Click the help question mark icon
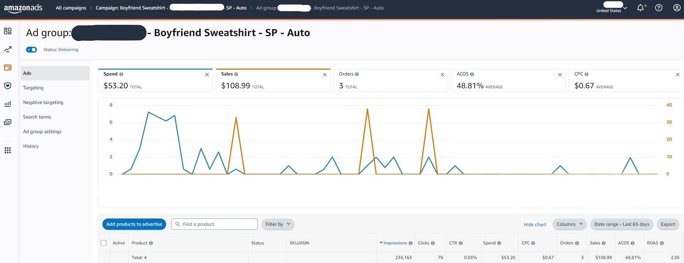The image size is (684, 263). 659,8
